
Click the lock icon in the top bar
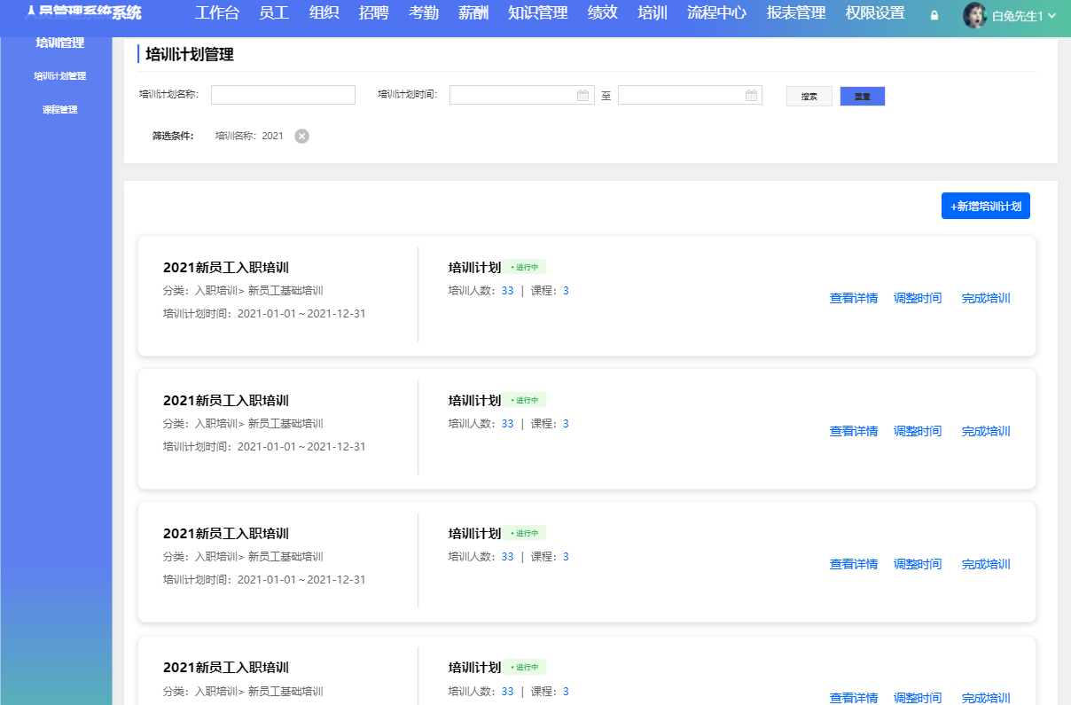[934, 14]
